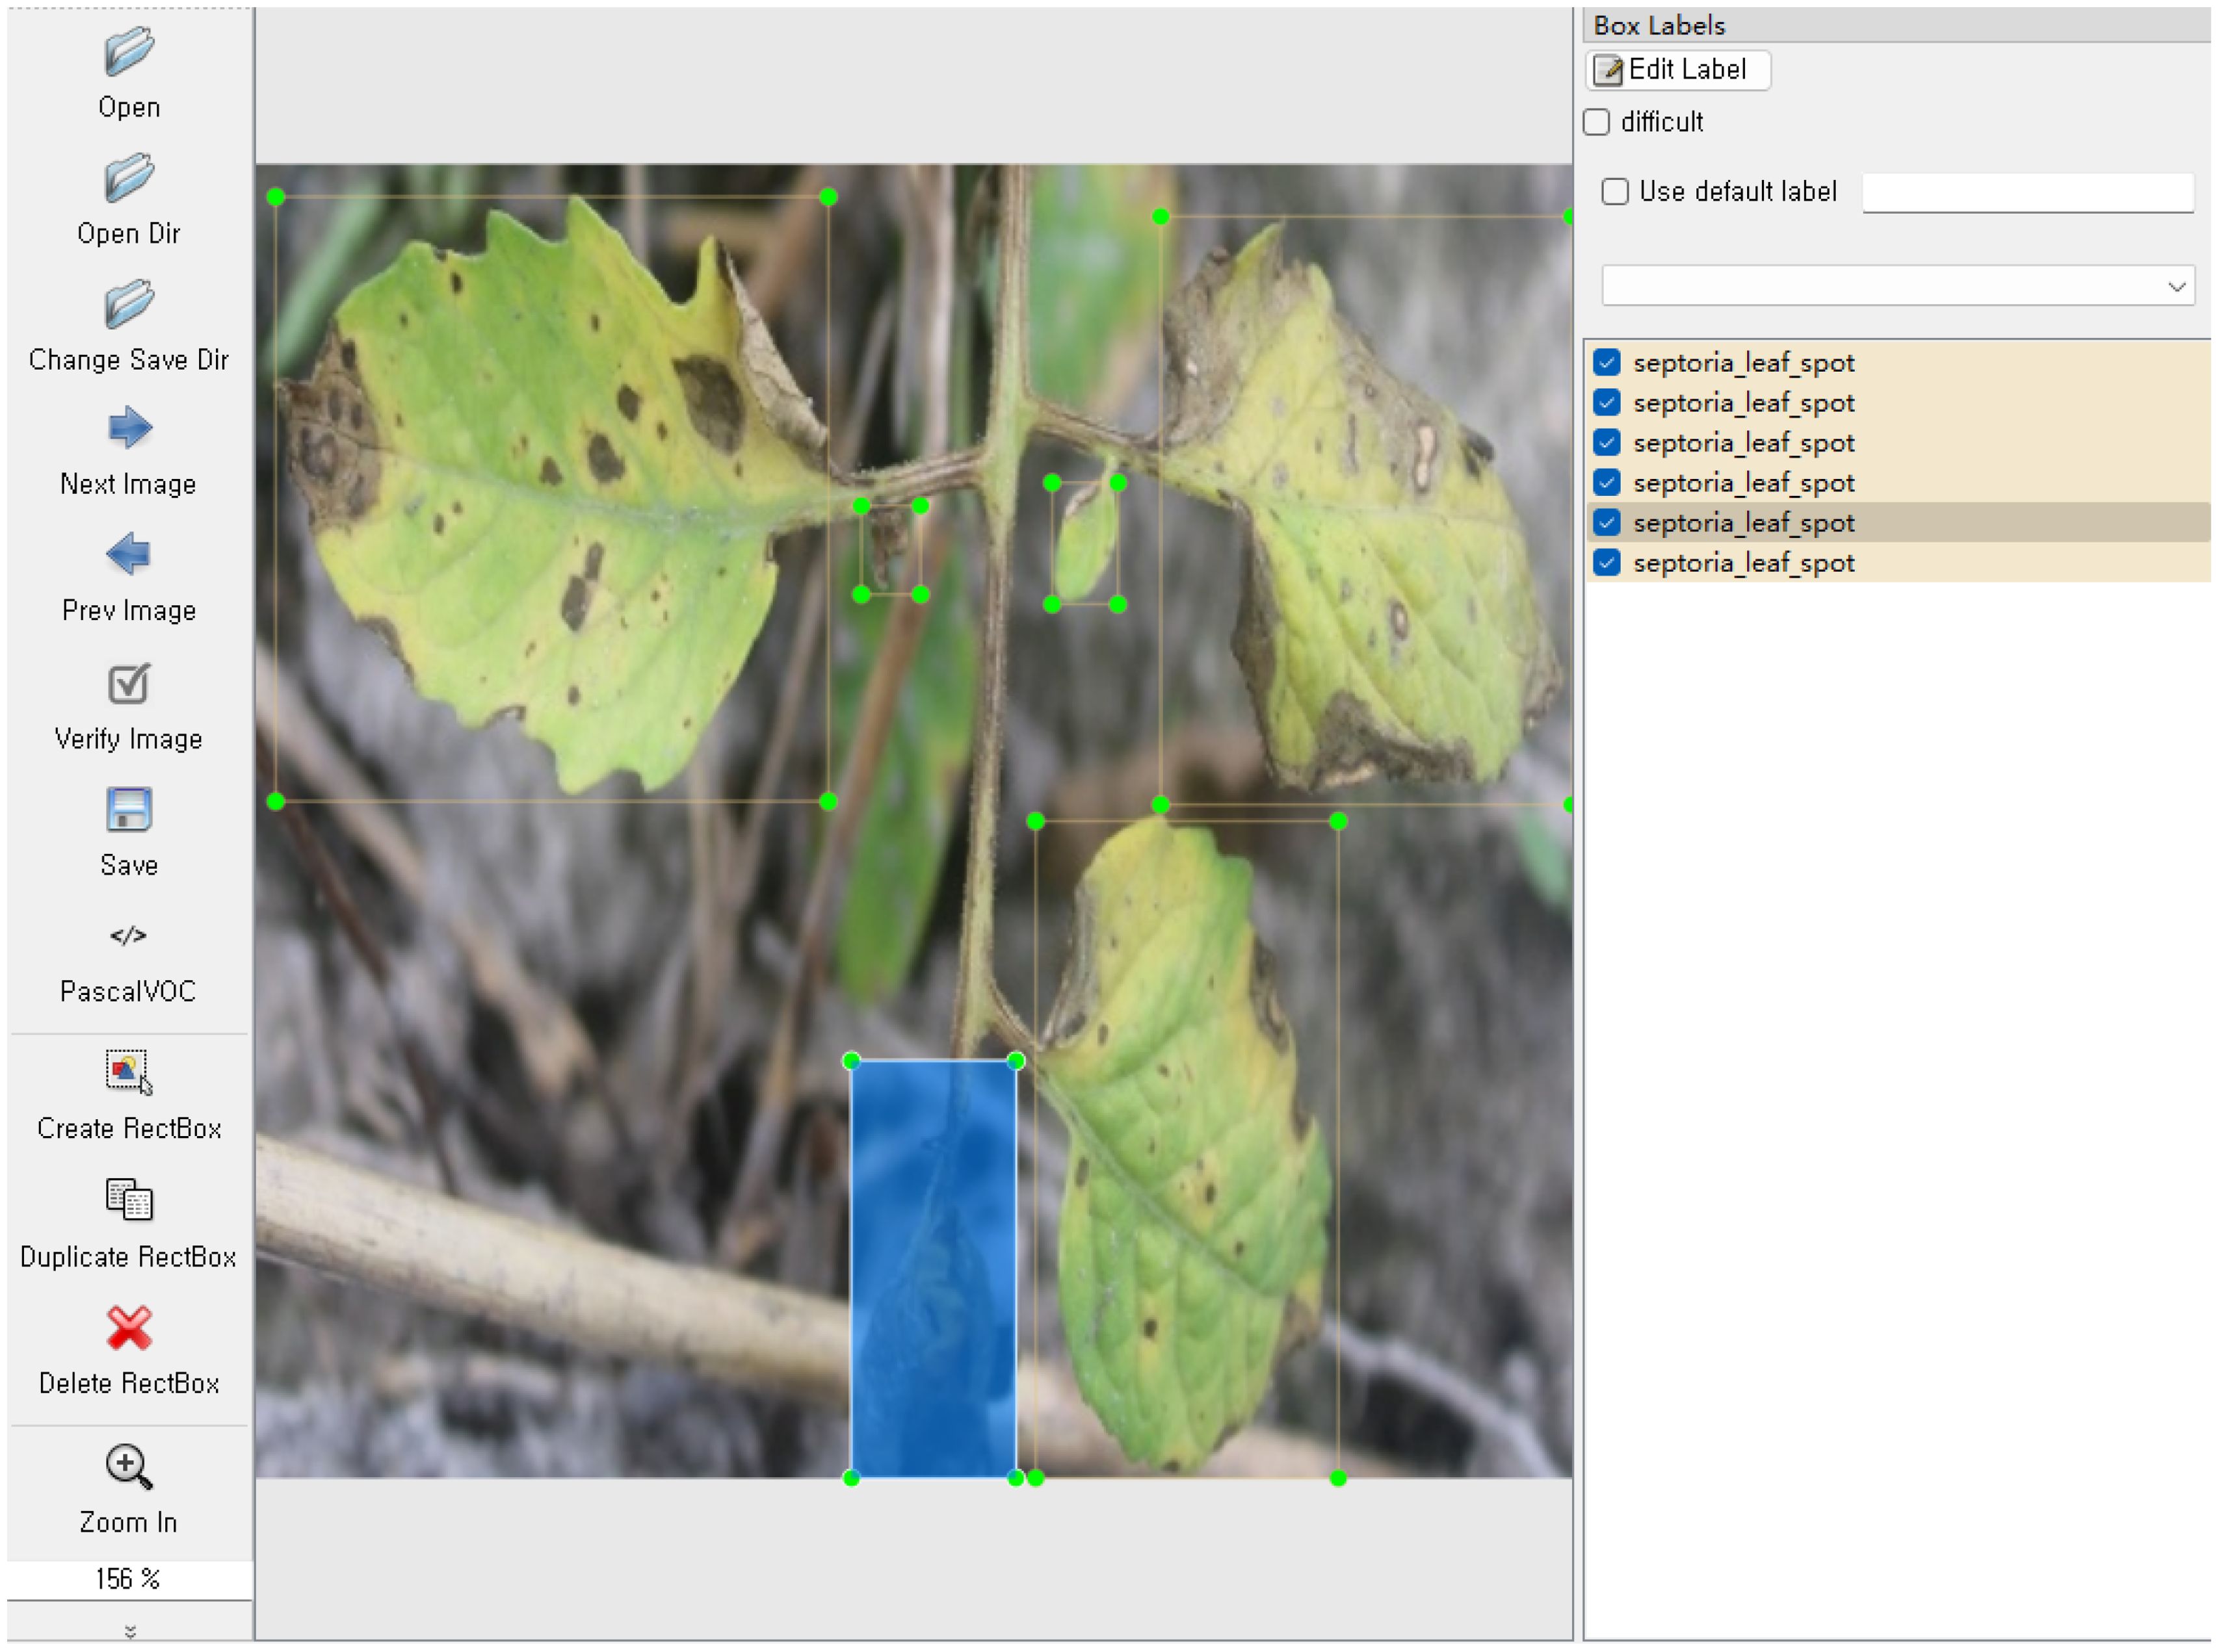Screen dimensions: 2219x1652
Task: Toggle Use default label checkbox
Action: (x=1616, y=191)
